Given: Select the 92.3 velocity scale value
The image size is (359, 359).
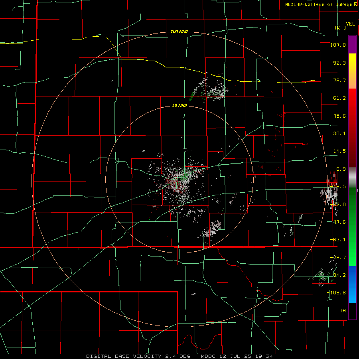Looking at the screenshot, I should pos(339,63).
